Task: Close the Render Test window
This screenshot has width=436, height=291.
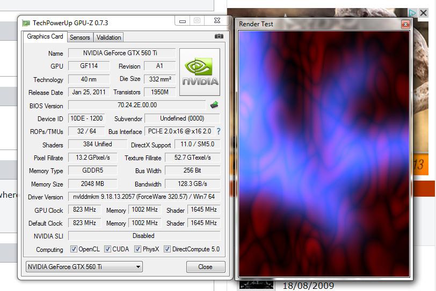Action: [x=405, y=25]
